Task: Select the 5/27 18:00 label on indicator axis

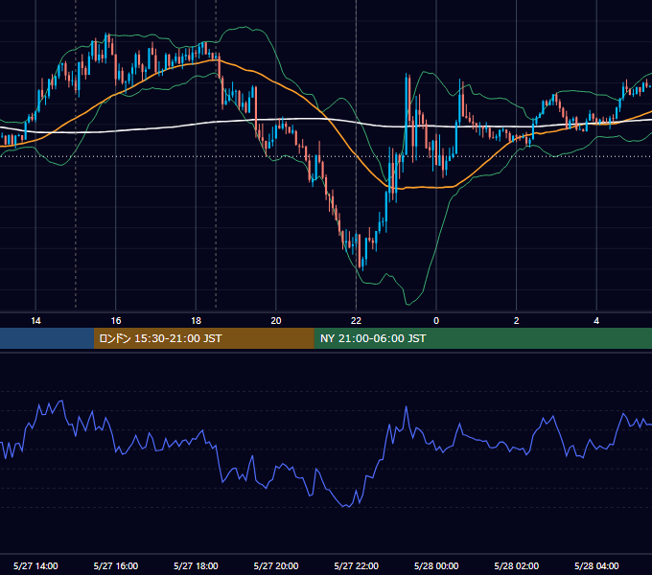Action: point(196,565)
